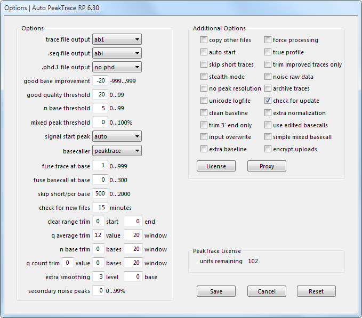Check use edited basecalls option
The width and height of the screenshot is (362, 318).
268,125
